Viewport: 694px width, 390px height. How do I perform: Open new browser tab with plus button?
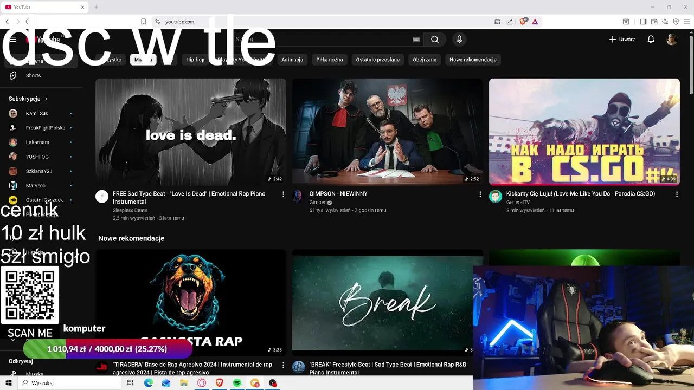(x=96, y=7)
